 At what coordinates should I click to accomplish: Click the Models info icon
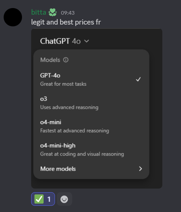pyautogui.click(x=66, y=60)
